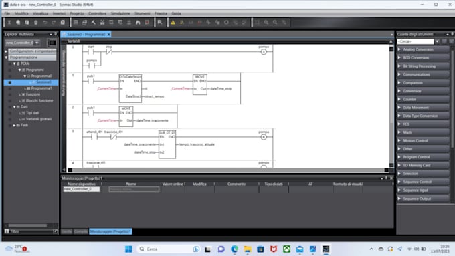Select Blocchi funzione in the tree
Screen dimensions: 455x256
click(39, 101)
